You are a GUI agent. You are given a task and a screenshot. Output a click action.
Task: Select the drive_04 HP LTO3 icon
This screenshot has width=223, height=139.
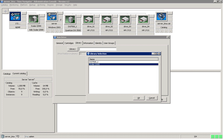click(143, 19)
